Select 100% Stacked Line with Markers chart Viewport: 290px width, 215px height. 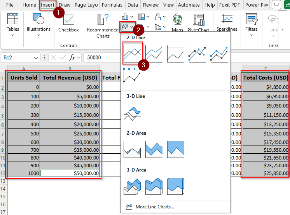[x=132, y=76]
